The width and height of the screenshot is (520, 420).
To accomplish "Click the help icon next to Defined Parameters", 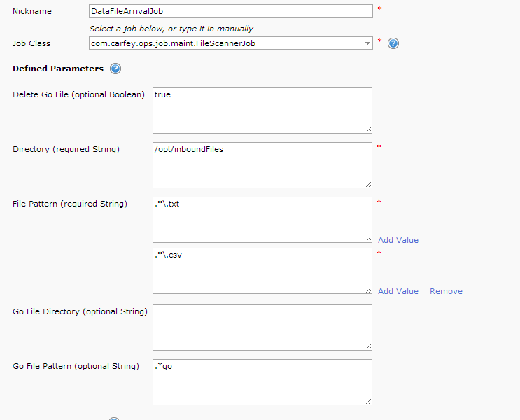I will click(115, 69).
